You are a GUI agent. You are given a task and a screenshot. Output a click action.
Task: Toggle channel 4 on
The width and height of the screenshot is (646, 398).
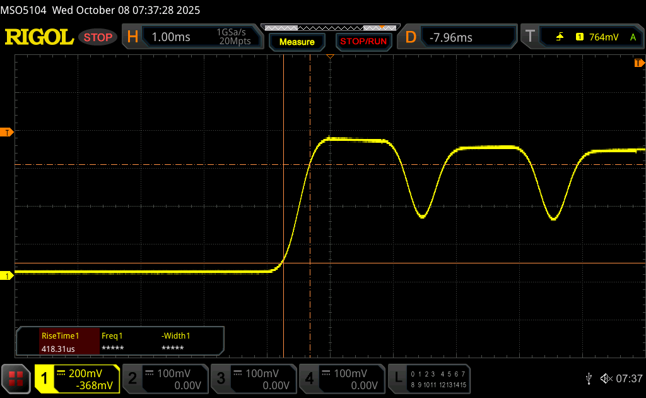[x=341, y=378]
